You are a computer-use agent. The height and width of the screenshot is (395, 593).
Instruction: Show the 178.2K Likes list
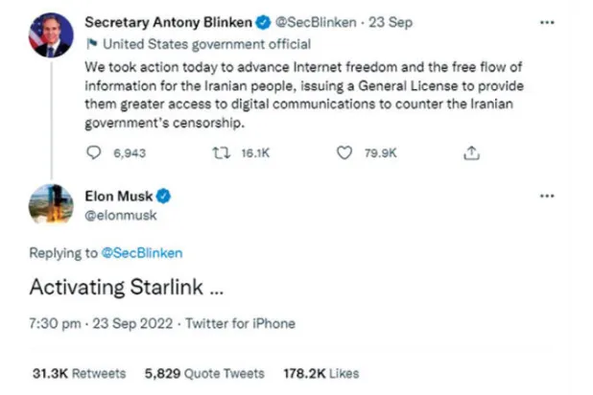click(x=323, y=373)
